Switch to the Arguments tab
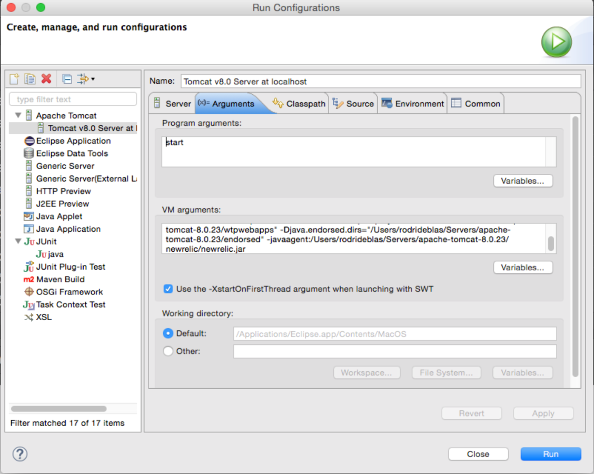 coord(230,103)
